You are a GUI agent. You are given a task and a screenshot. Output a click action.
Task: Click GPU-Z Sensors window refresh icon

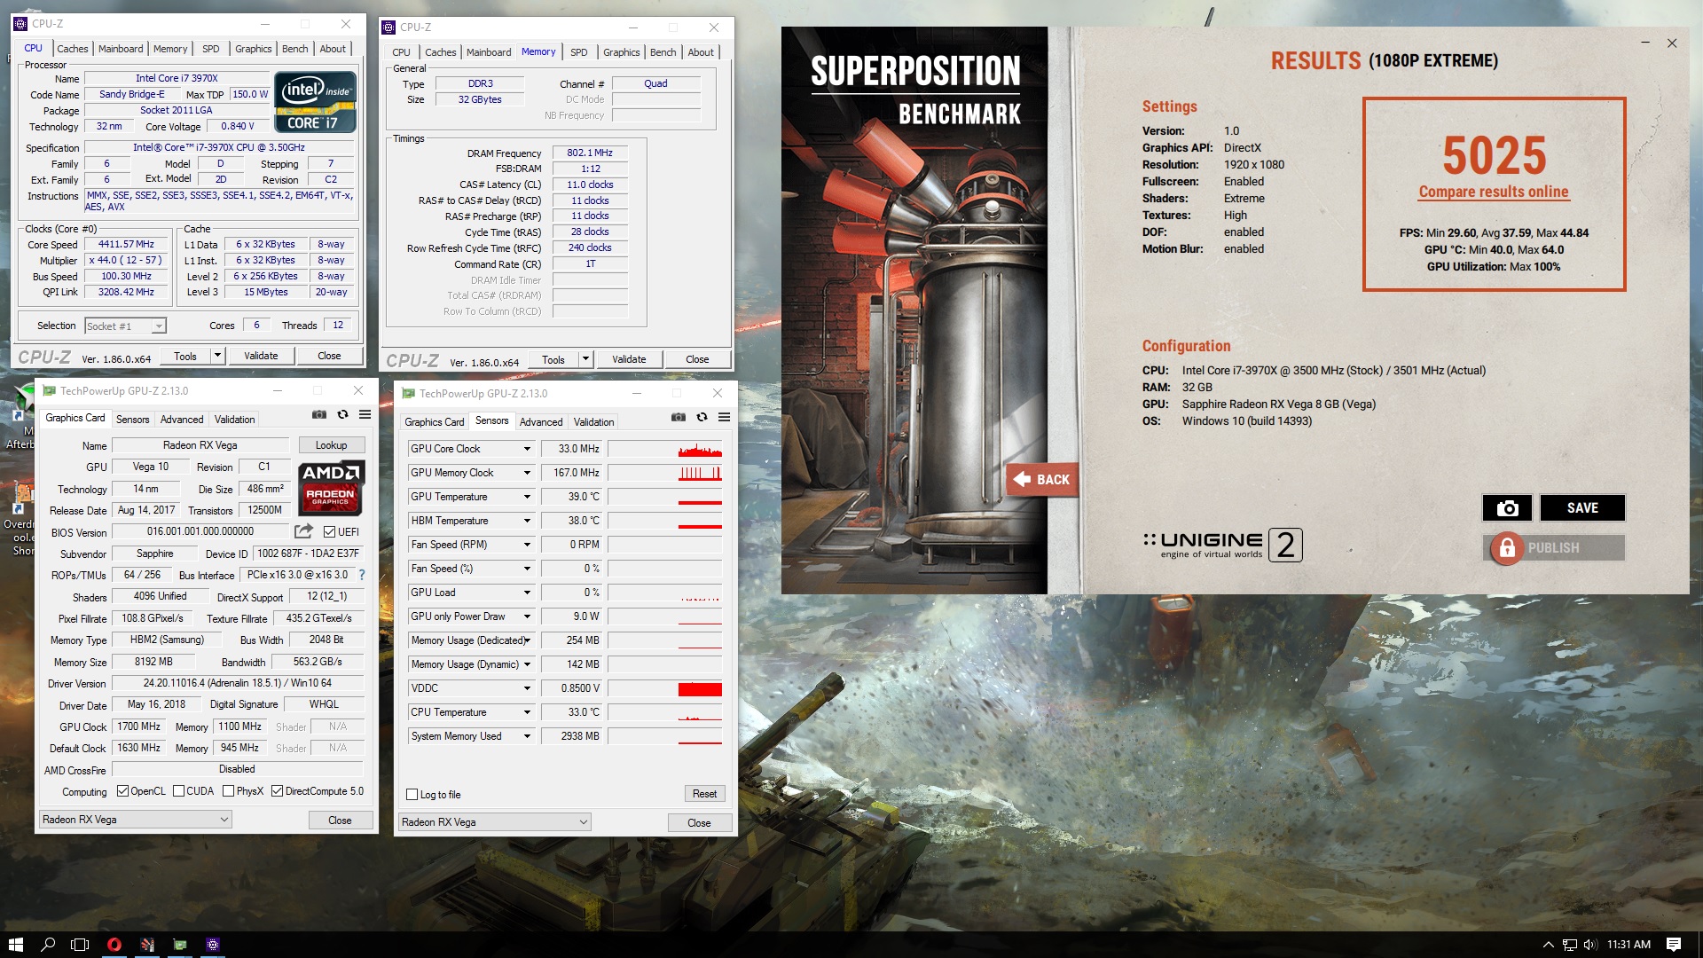point(702,417)
